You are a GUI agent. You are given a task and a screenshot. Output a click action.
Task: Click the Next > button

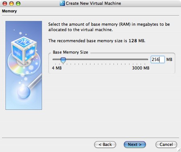[x=135, y=144]
